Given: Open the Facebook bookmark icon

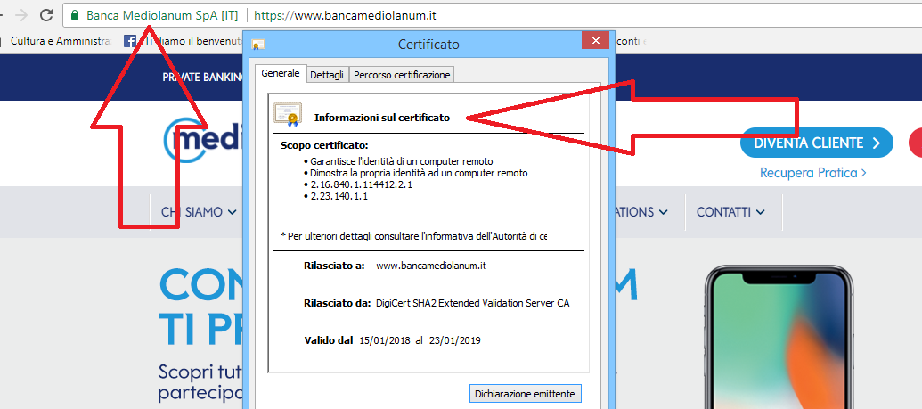Looking at the screenshot, I should pyautogui.click(x=130, y=41).
